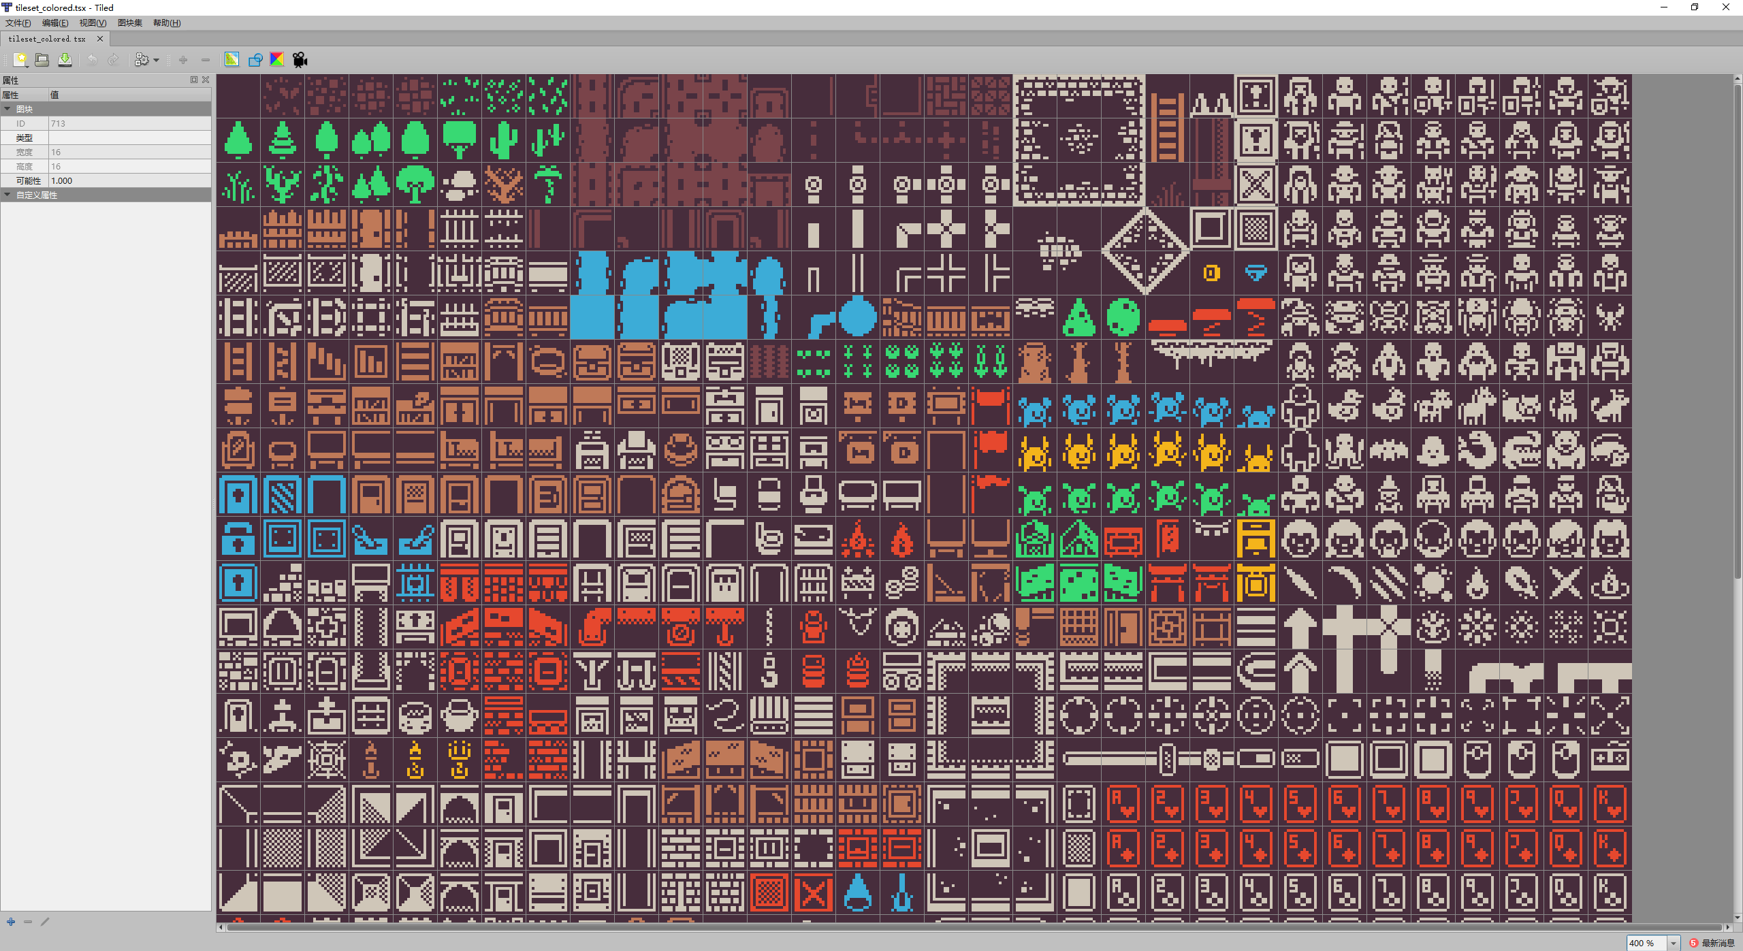Toggle the tile animation camera icon

pos(300,60)
